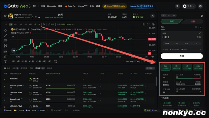Open the 钱包监控 wallet monitor in bottom bar
The height and width of the screenshot is (118, 209).
point(56,110)
